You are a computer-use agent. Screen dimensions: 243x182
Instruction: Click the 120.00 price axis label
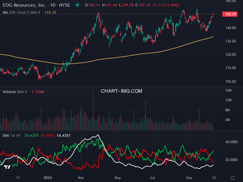(231, 55)
